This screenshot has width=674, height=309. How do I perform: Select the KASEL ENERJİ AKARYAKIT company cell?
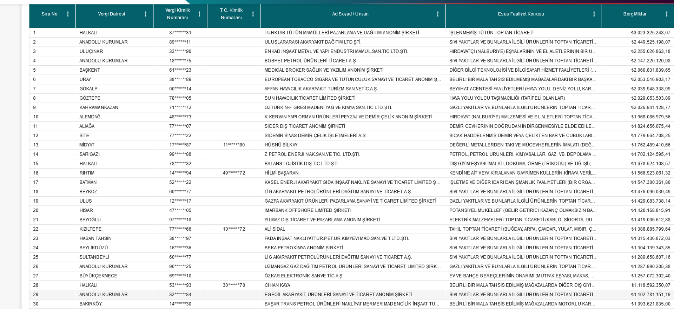(353, 182)
